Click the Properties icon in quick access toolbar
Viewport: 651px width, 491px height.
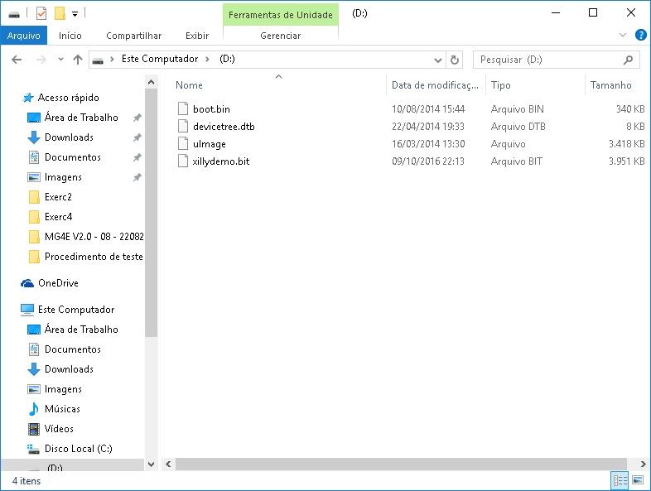[41, 13]
